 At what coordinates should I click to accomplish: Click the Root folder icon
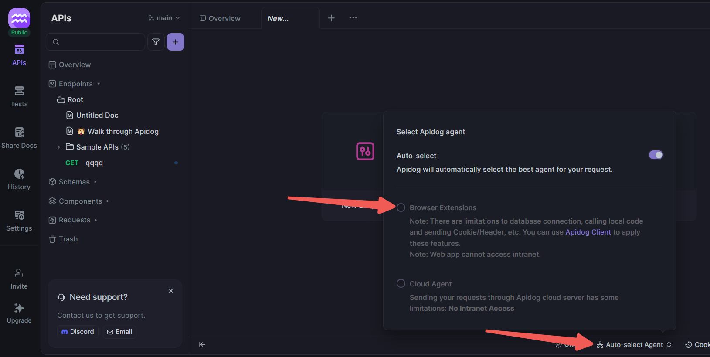point(61,100)
